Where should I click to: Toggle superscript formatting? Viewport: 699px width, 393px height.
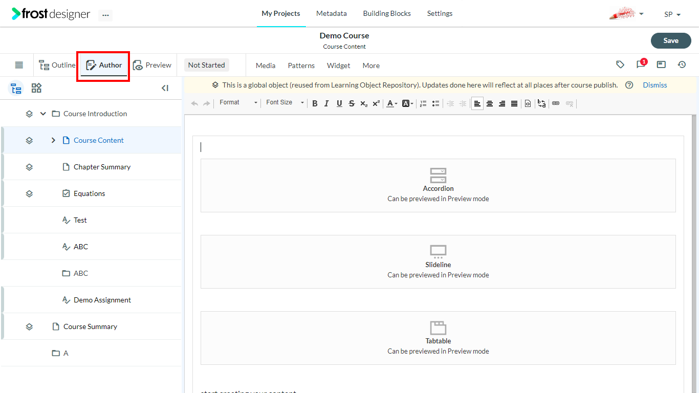376,103
